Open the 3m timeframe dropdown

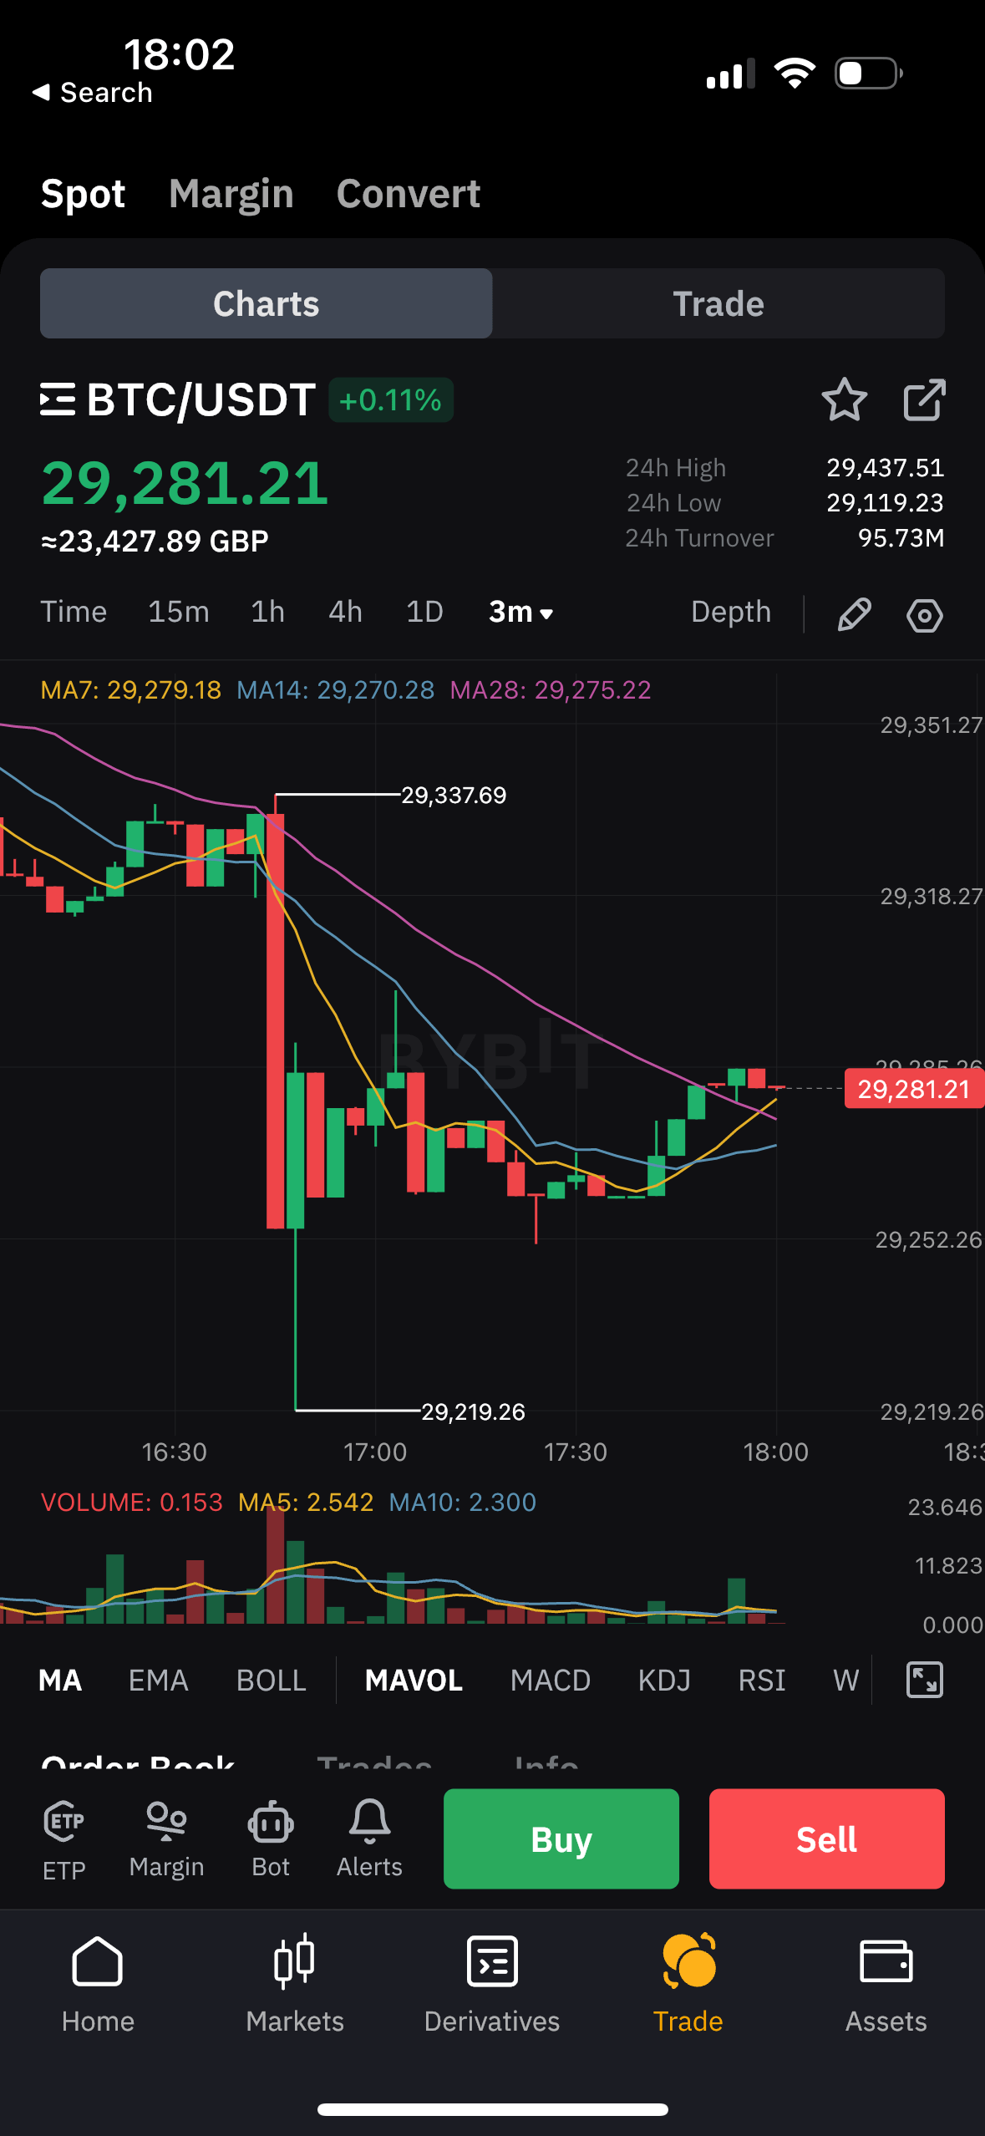tap(519, 612)
